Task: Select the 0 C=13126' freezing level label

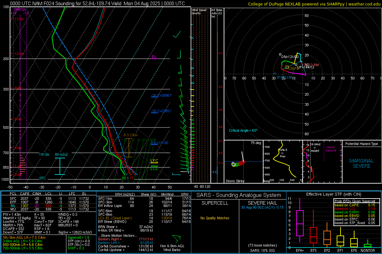Action: point(160,143)
